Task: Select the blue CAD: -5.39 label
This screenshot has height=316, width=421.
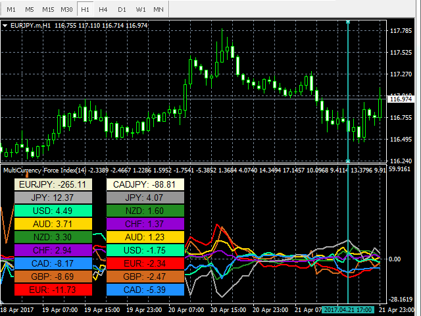Action: coord(145,290)
